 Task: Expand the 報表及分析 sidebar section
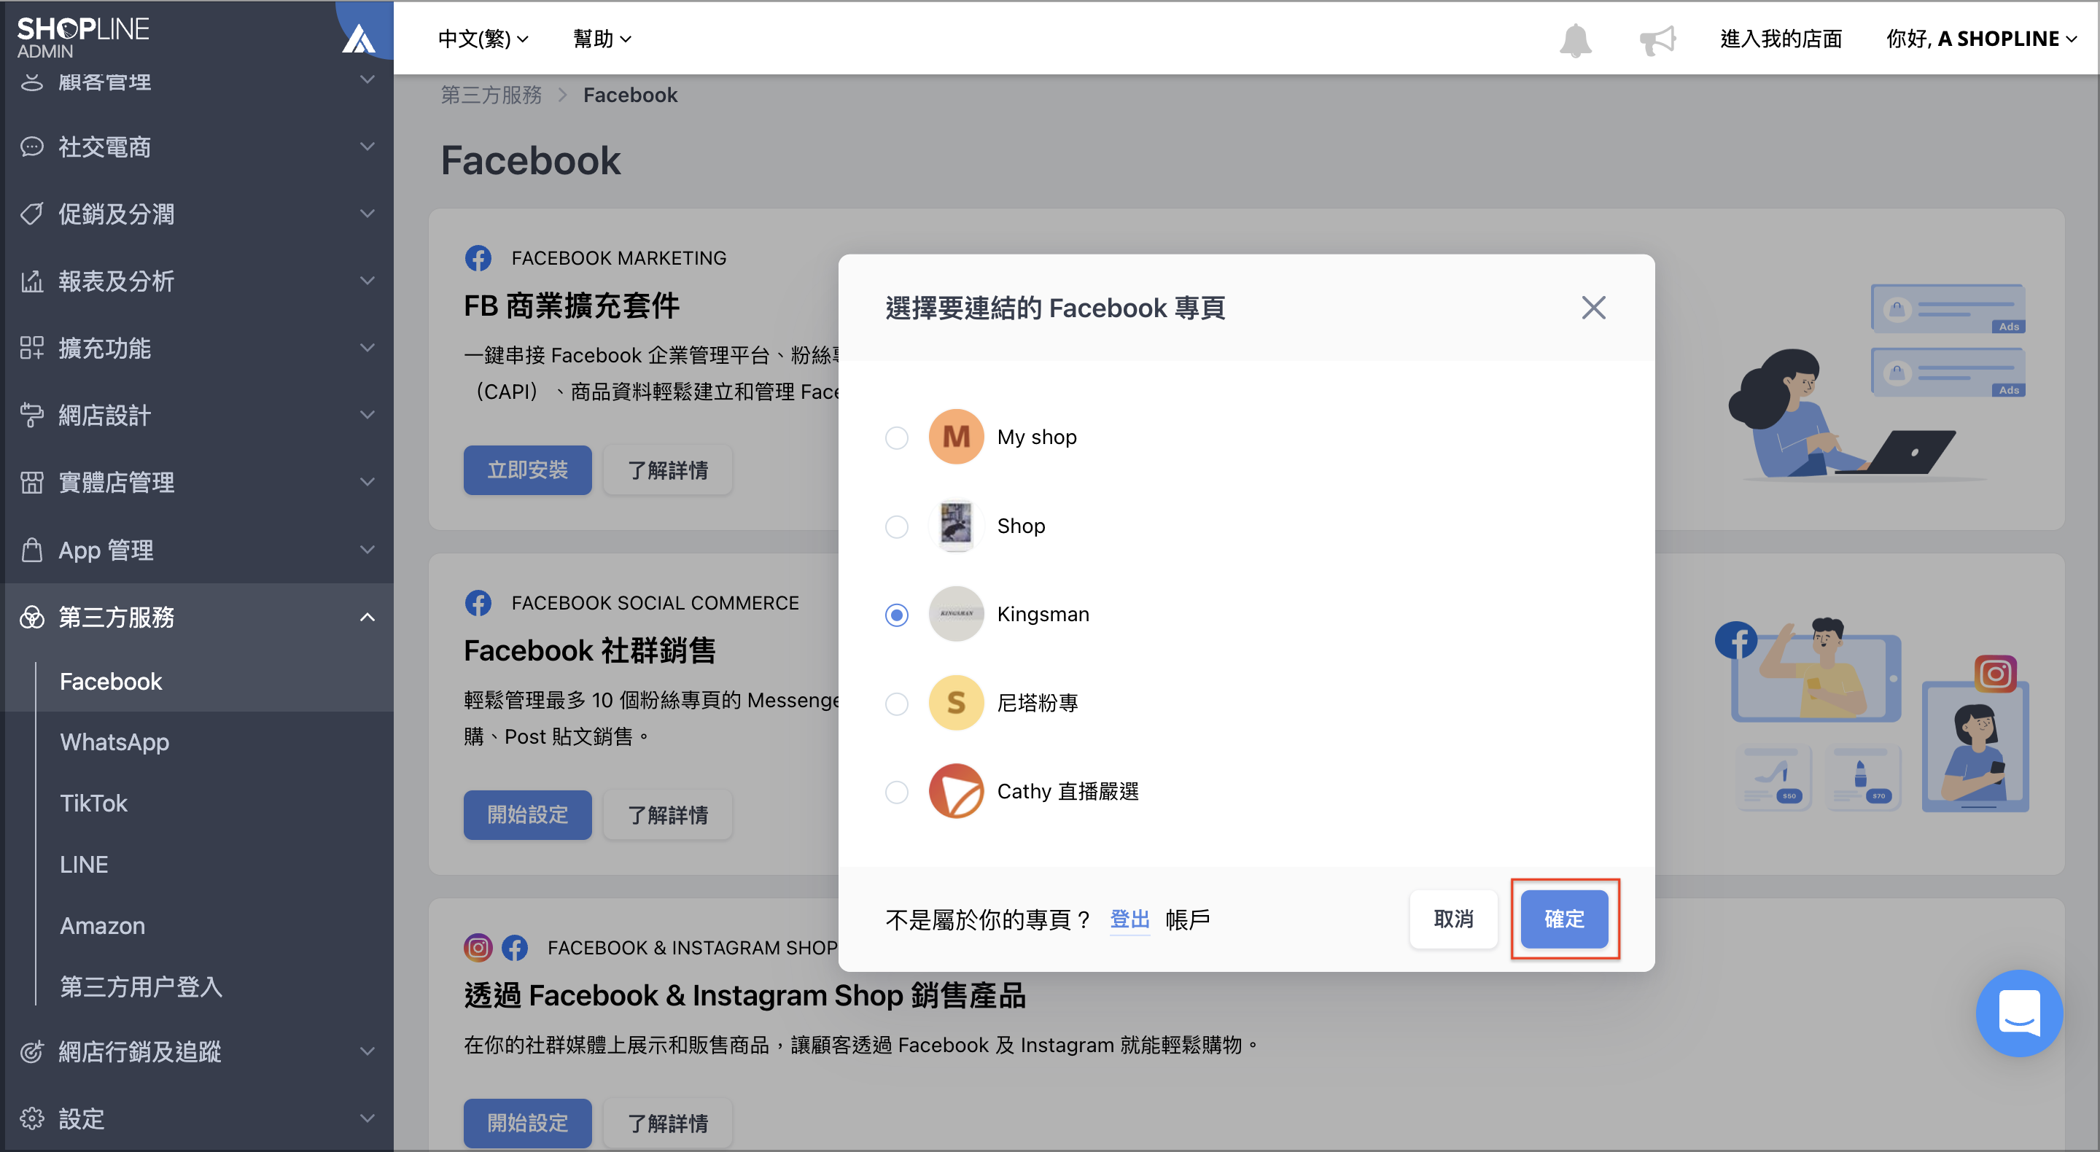(198, 281)
